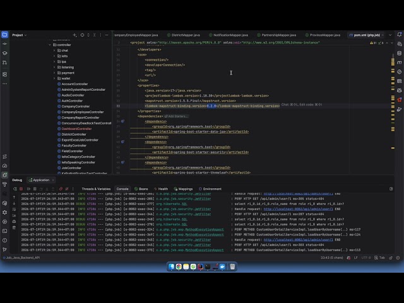Open the Commit tool window icon
Viewport: 404px width, 303px height.
pyautogui.click(x=4, y=44)
